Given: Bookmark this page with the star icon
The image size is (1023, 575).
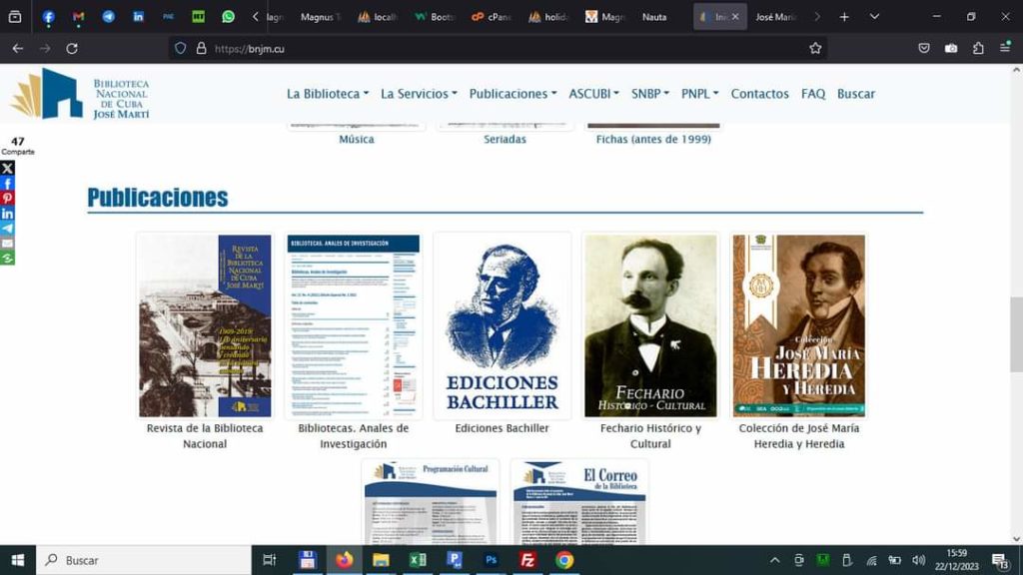Looking at the screenshot, I should (815, 48).
